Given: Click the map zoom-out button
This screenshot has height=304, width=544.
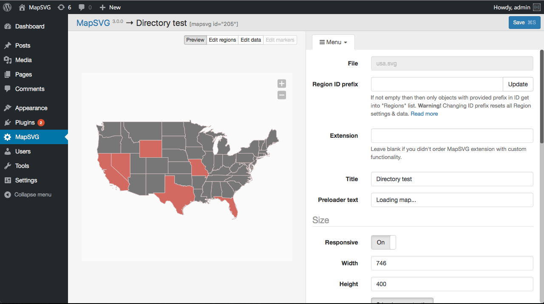Looking at the screenshot, I should (281, 95).
